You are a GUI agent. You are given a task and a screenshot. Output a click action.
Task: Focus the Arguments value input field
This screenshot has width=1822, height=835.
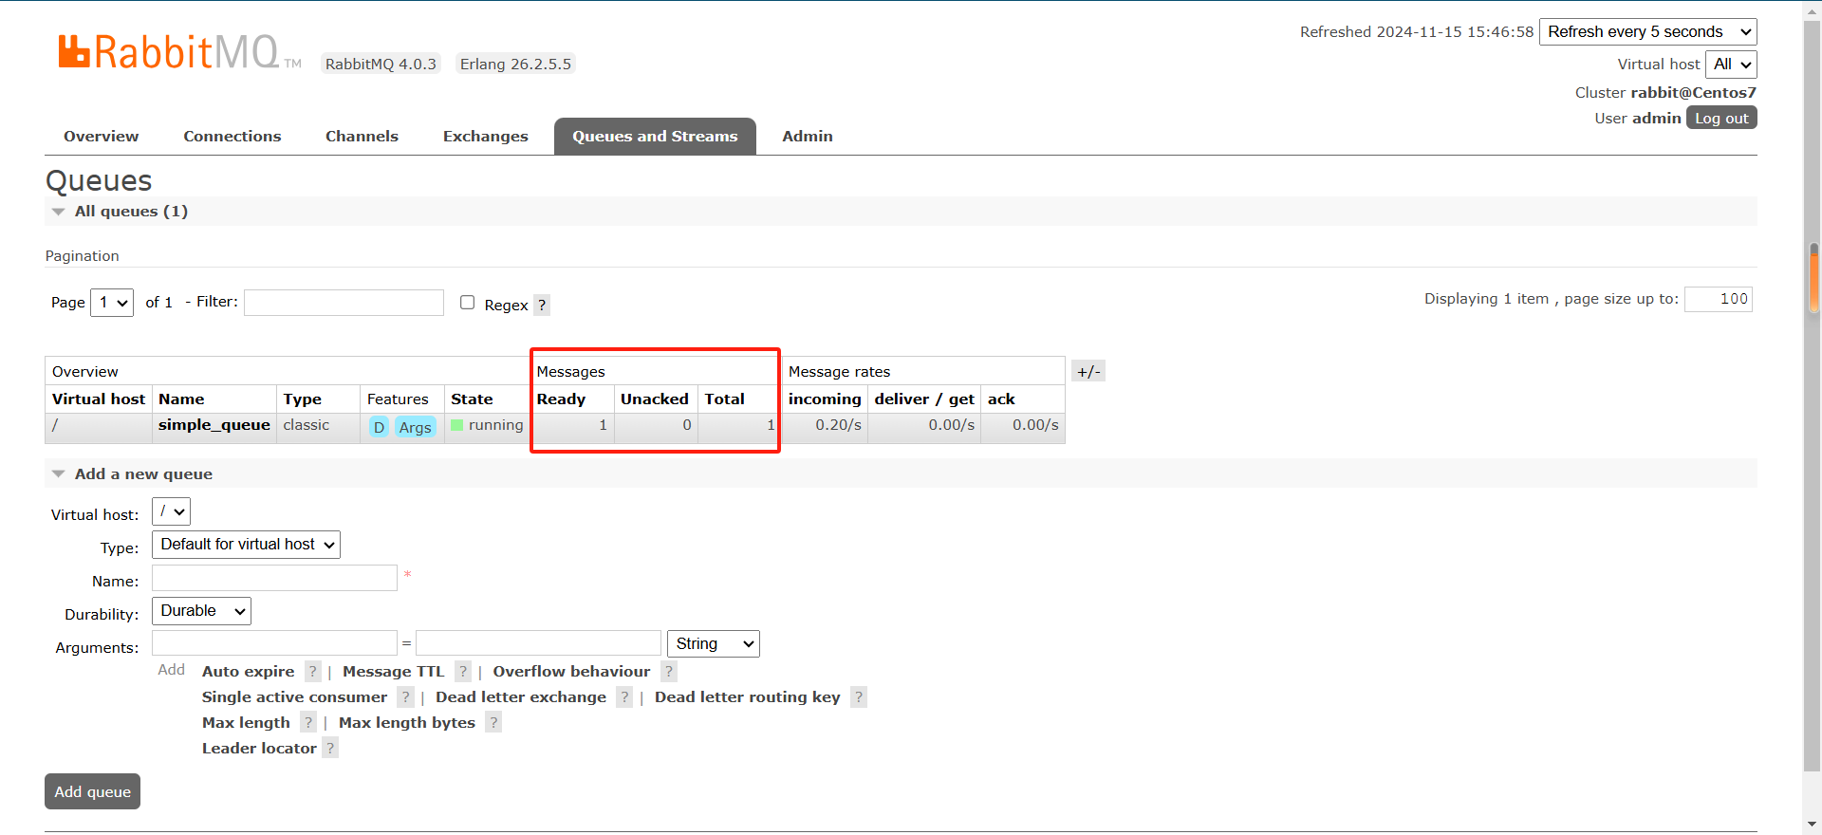538,643
